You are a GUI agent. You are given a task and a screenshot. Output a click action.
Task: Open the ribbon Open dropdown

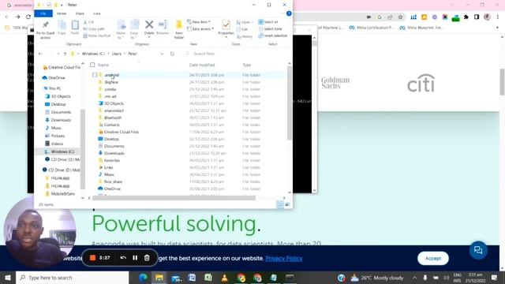(245, 22)
